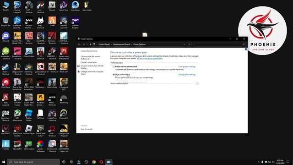Go back in Power Options window

pos(79,44)
